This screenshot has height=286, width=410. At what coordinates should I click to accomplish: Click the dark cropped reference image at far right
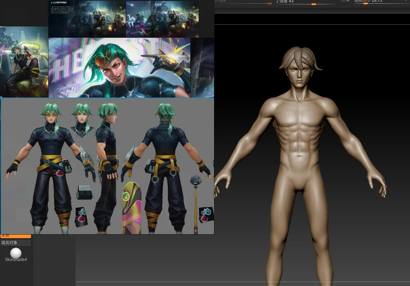[x=202, y=67]
